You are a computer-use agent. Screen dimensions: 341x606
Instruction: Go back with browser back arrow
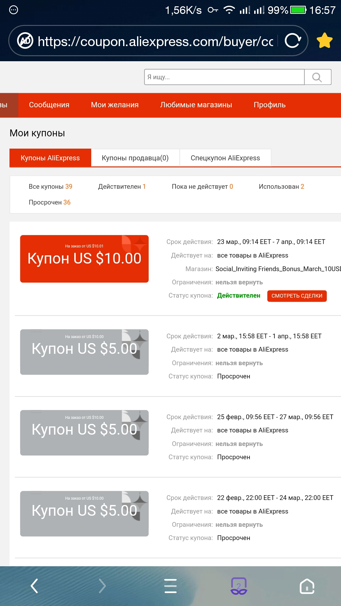34,586
